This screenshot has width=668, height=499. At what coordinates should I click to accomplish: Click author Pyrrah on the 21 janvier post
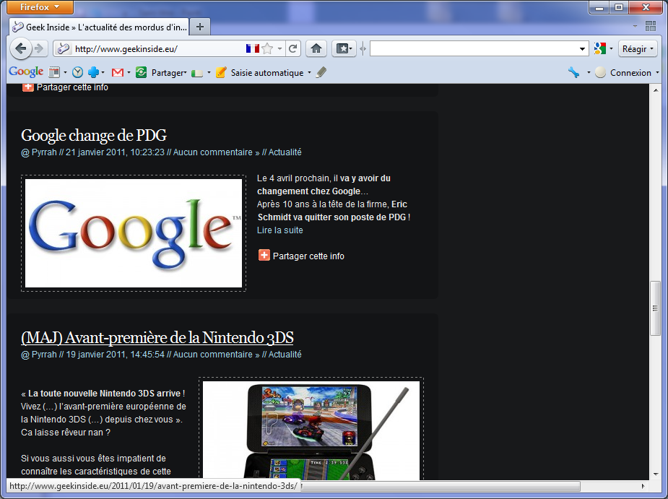coord(44,152)
